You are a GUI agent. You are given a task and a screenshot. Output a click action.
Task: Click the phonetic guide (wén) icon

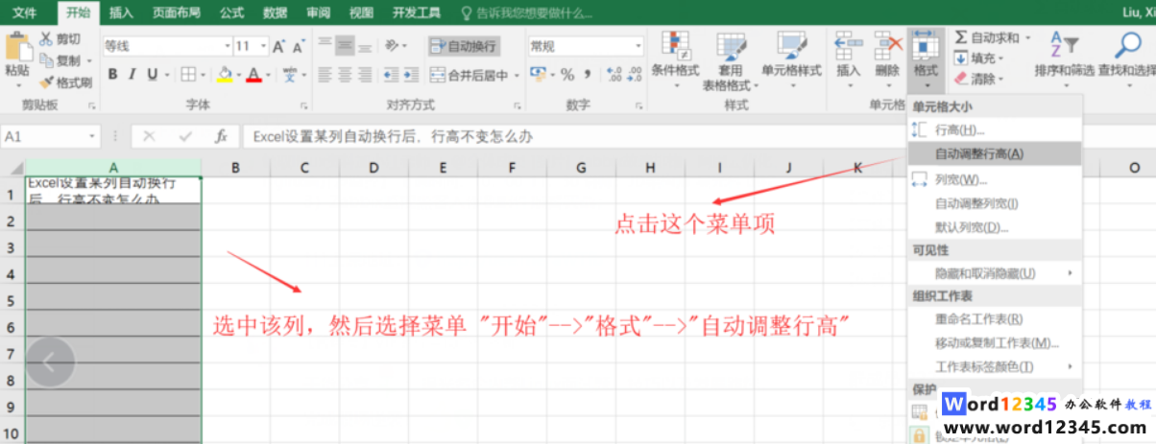[289, 74]
